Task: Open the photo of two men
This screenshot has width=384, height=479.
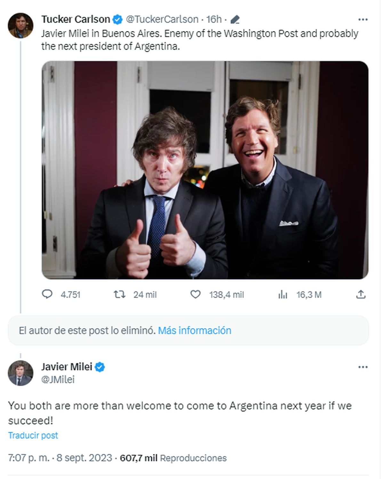Action: pyautogui.click(x=205, y=170)
